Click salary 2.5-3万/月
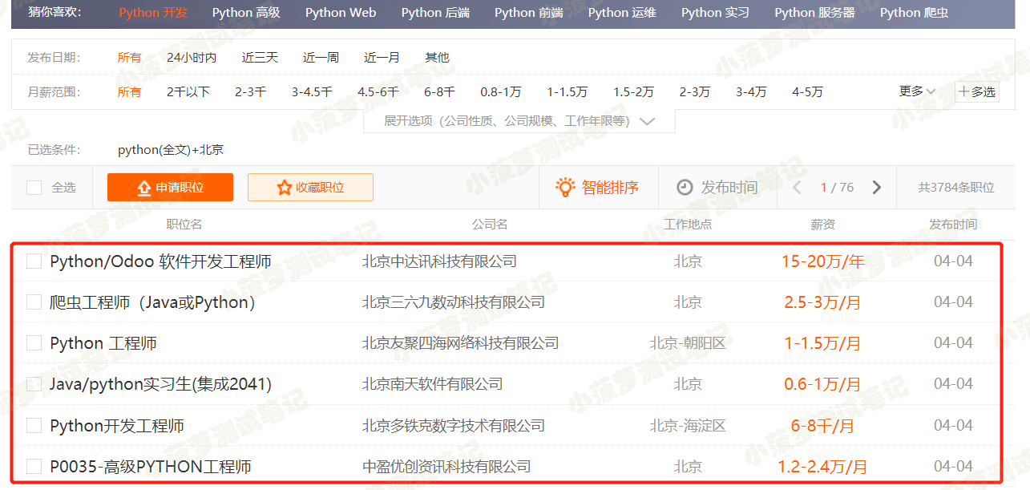 (822, 302)
